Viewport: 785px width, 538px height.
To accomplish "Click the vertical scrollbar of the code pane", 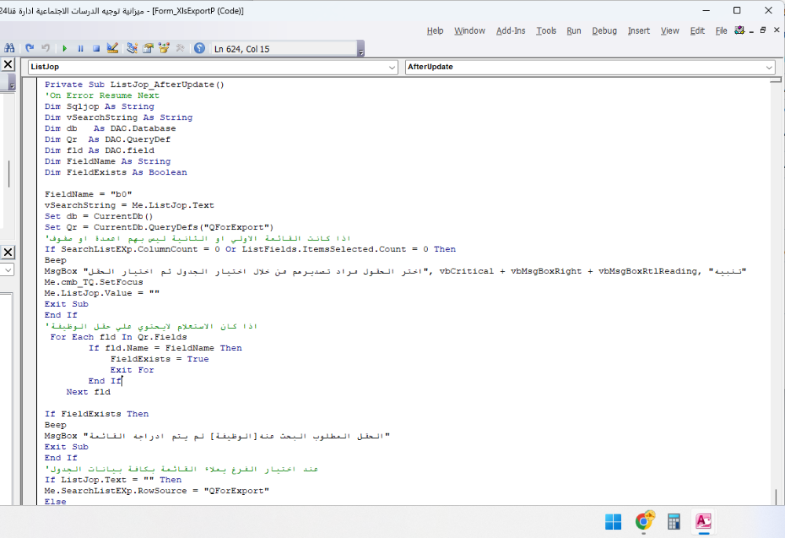I will (776, 293).
